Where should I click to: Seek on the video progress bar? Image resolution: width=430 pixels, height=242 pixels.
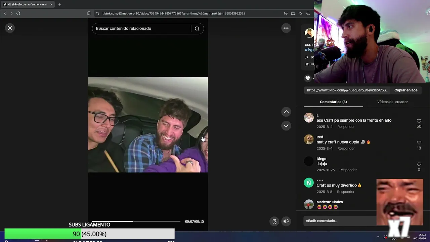(136, 221)
